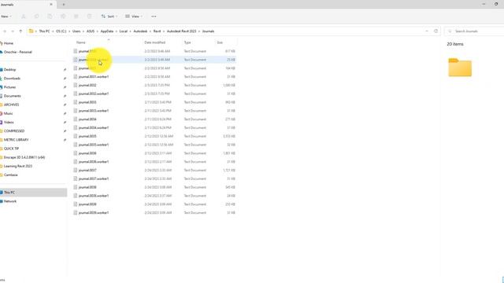Select file journal.0032
This screenshot has height=283, width=504.
(87, 86)
